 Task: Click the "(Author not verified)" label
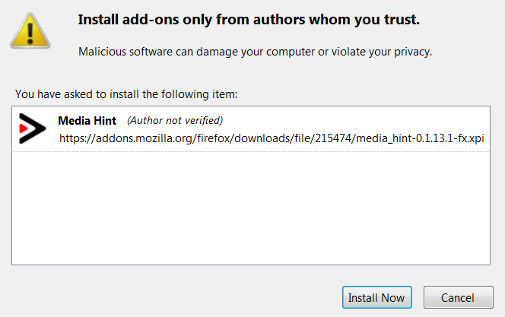[175, 120]
